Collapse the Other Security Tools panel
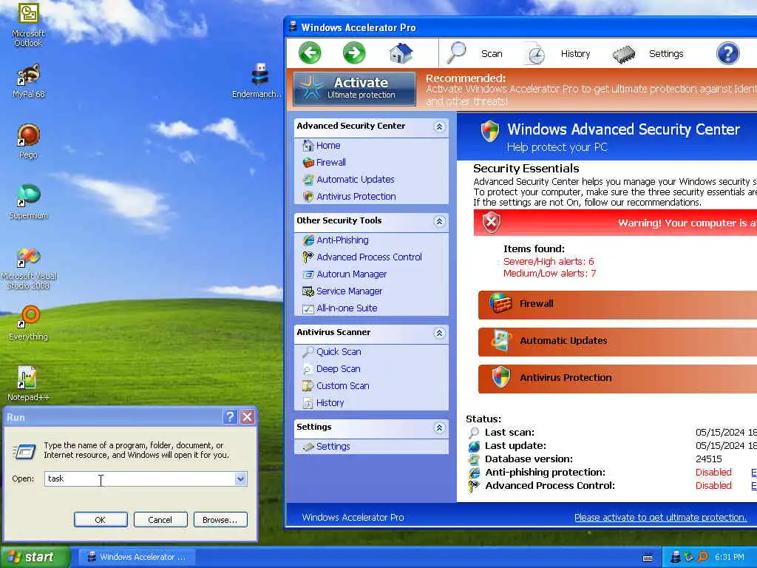 click(x=439, y=221)
